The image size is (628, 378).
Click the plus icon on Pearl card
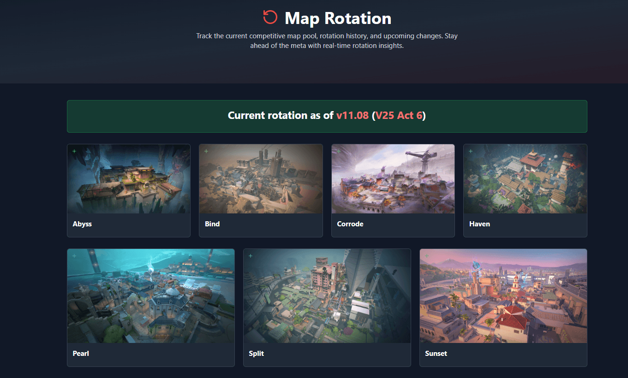coord(74,256)
